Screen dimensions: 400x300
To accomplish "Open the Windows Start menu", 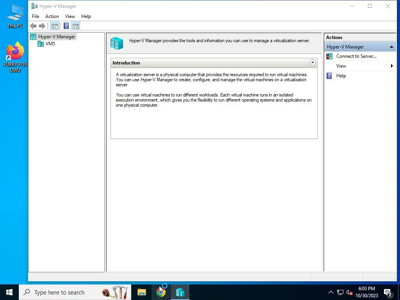I will click(9, 292).
